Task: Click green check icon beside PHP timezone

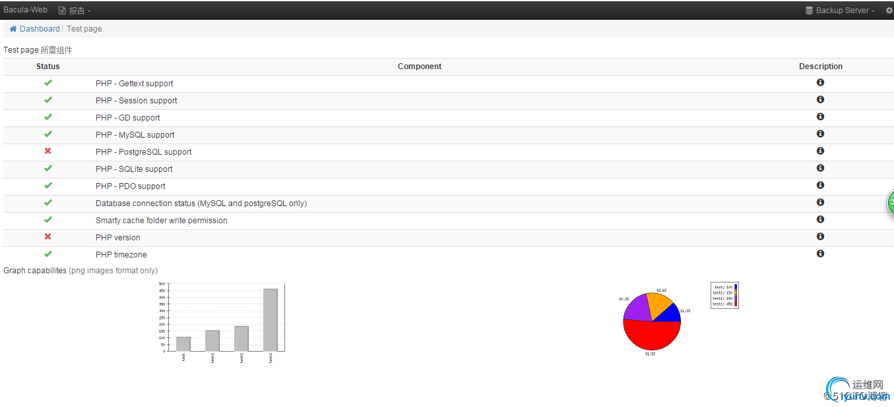Action: coord(48,254)
